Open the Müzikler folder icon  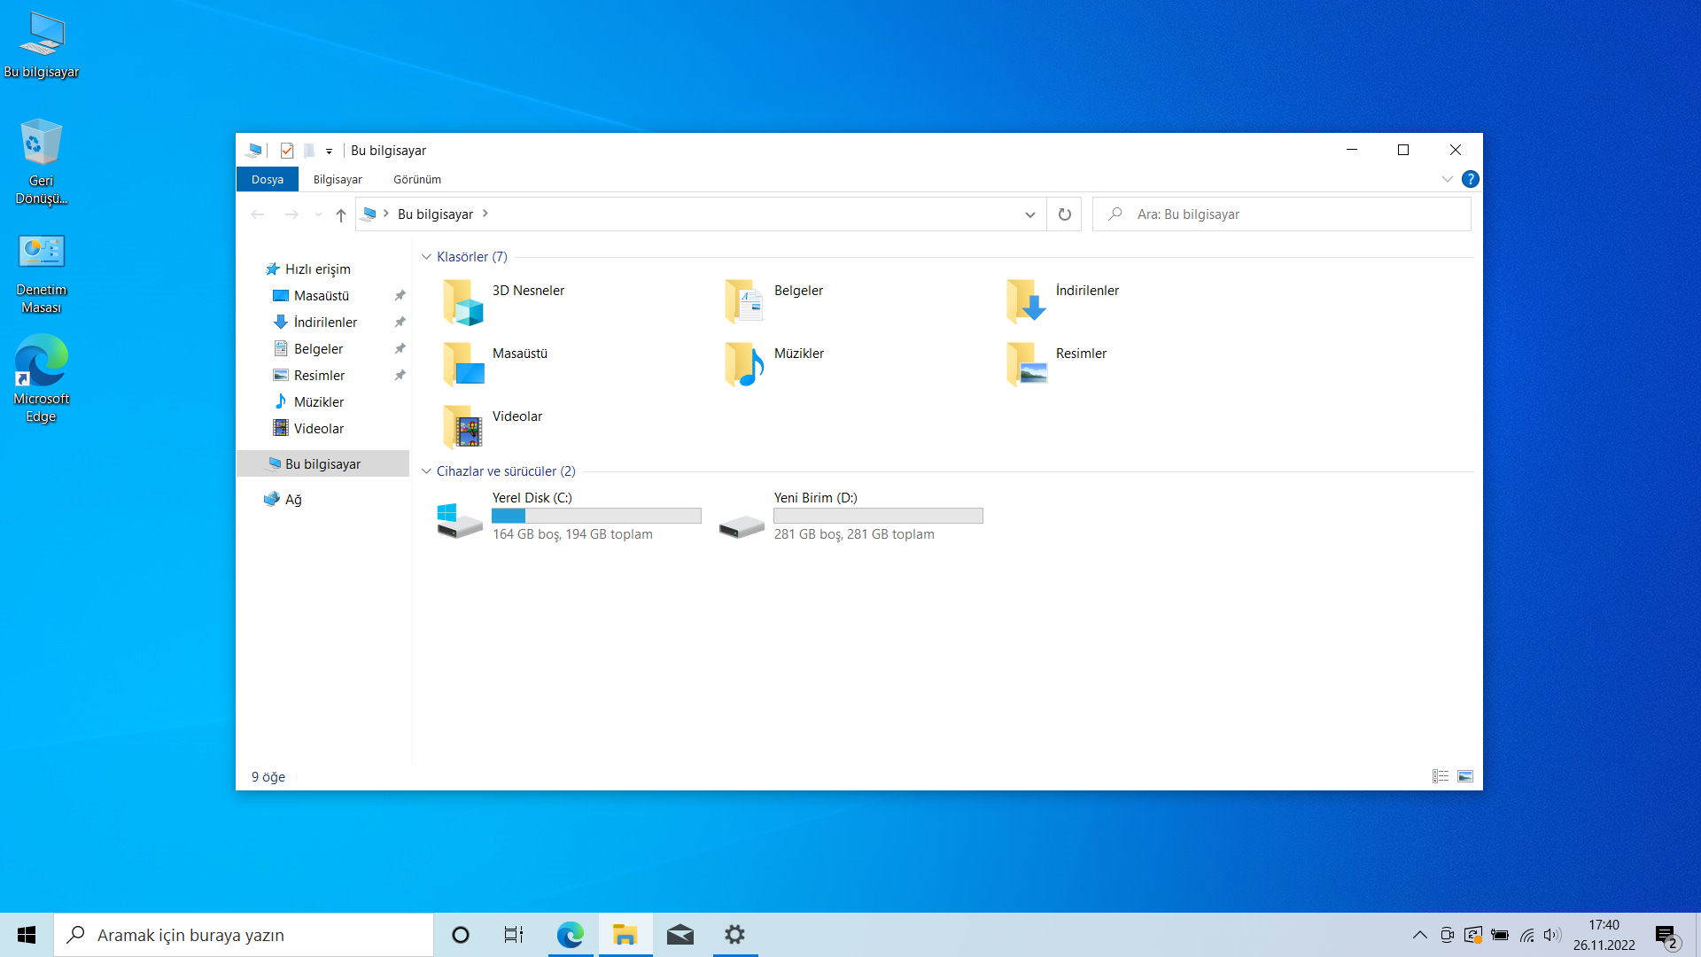744,364
